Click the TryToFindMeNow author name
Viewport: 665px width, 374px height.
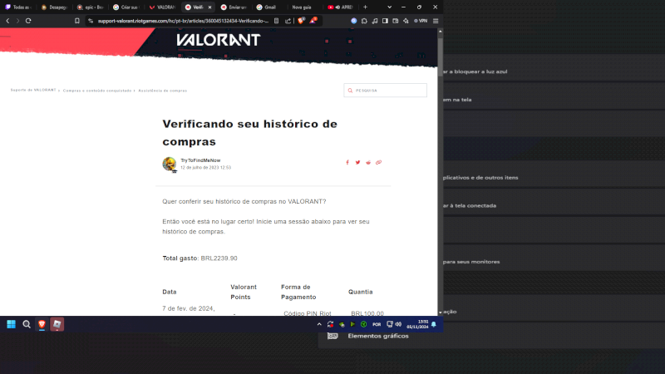[x=200, y=160]
